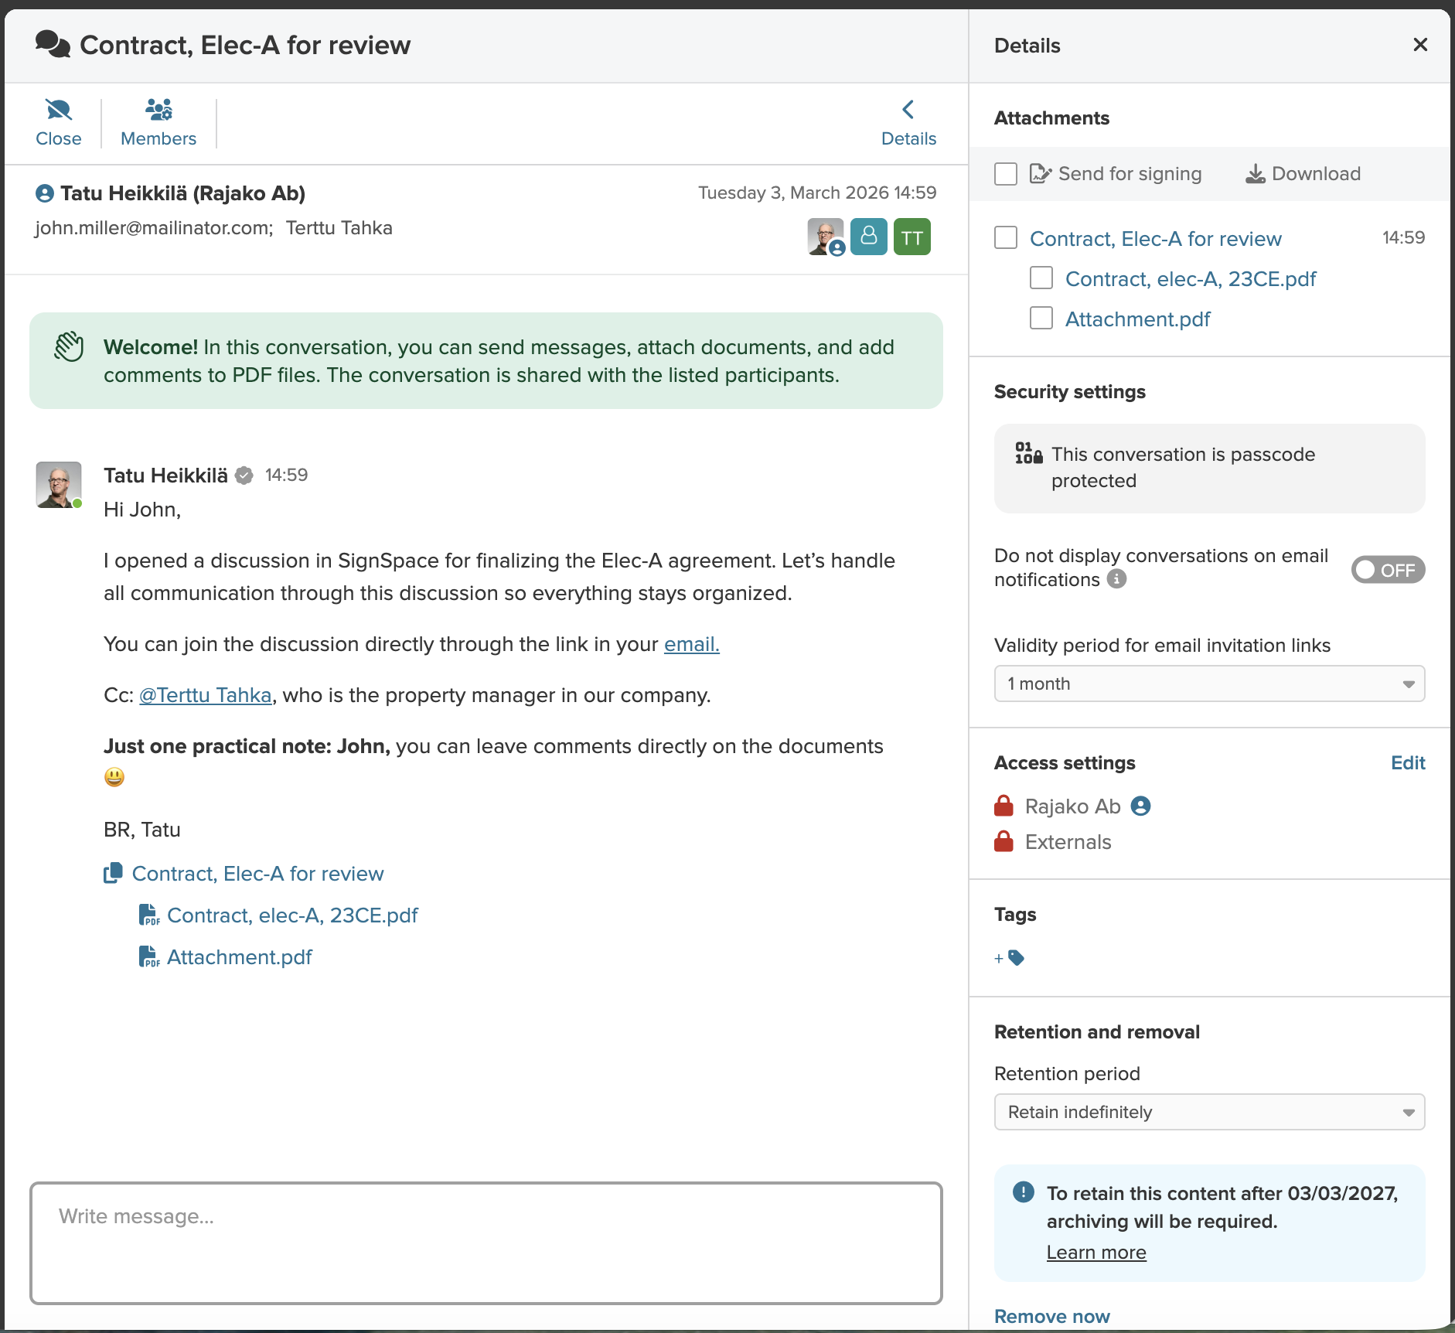Click Edit next to Access settings
This screenshot has width=1455, height=1333.
coord(1408,763)
